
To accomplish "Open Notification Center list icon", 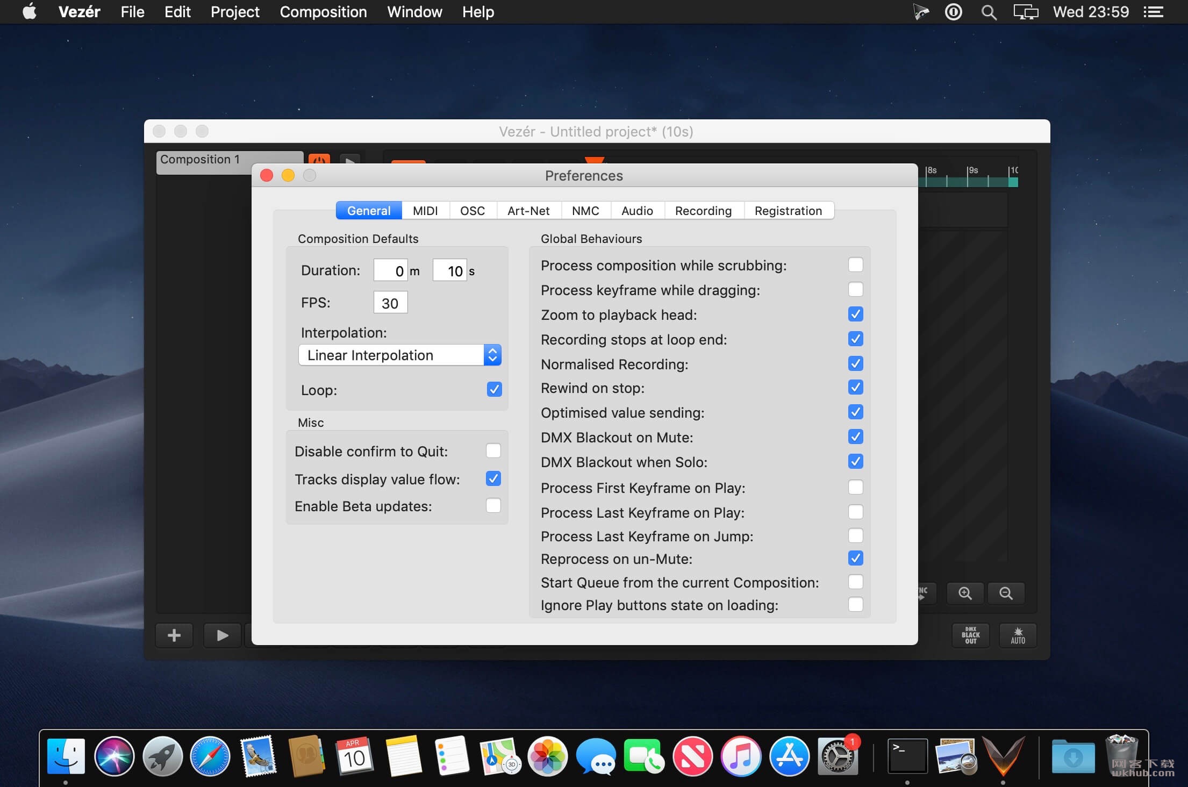I will 1153,12.
